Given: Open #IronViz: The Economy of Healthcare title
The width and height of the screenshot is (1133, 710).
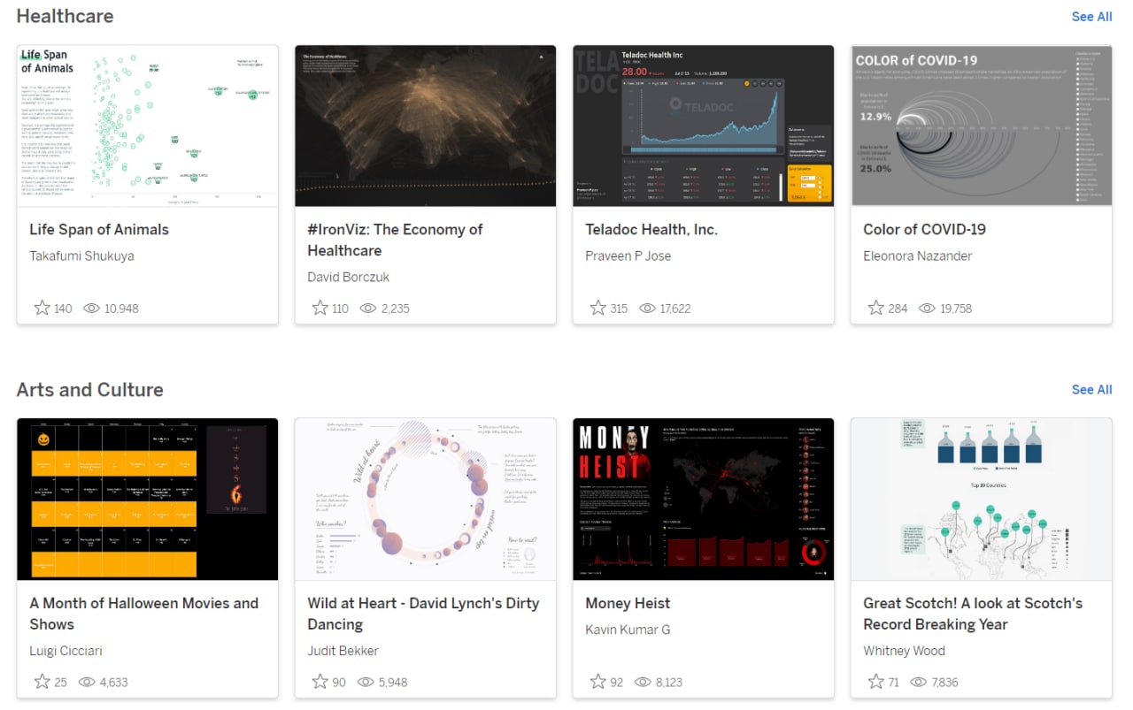Looking at the screenshot, I should [x=395, y=240].
